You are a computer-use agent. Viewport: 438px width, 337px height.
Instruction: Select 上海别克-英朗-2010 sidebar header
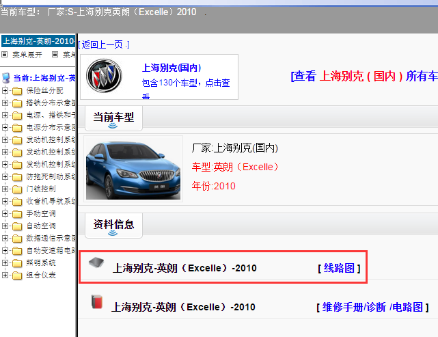(38, 41)
